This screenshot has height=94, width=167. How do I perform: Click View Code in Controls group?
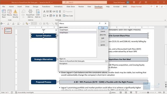[68, 16]
